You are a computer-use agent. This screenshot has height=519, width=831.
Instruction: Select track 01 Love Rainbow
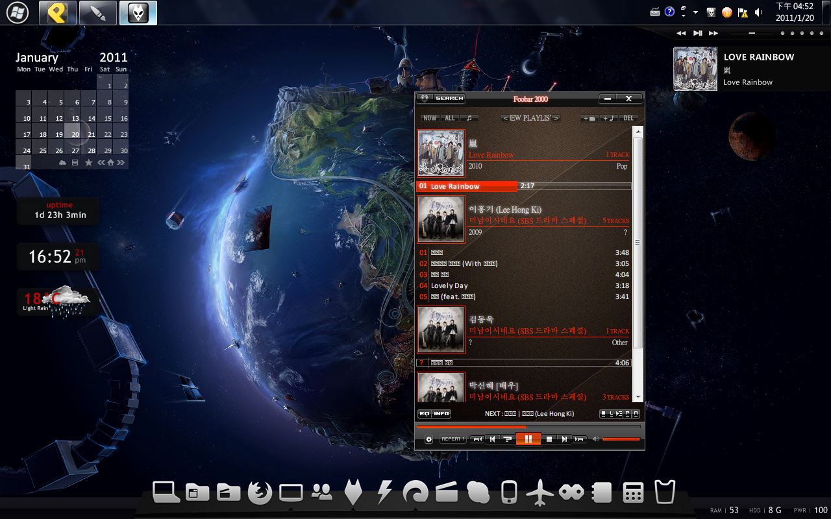pyautogui.click(x=524, y=186)
